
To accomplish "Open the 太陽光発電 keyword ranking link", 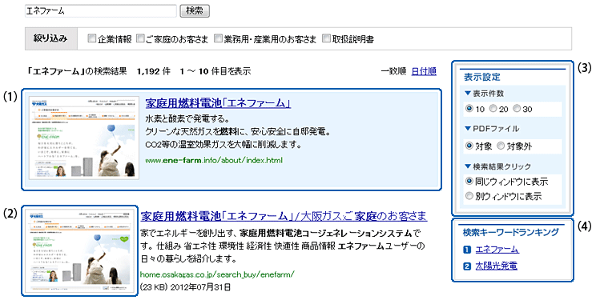I will point(496,266).
